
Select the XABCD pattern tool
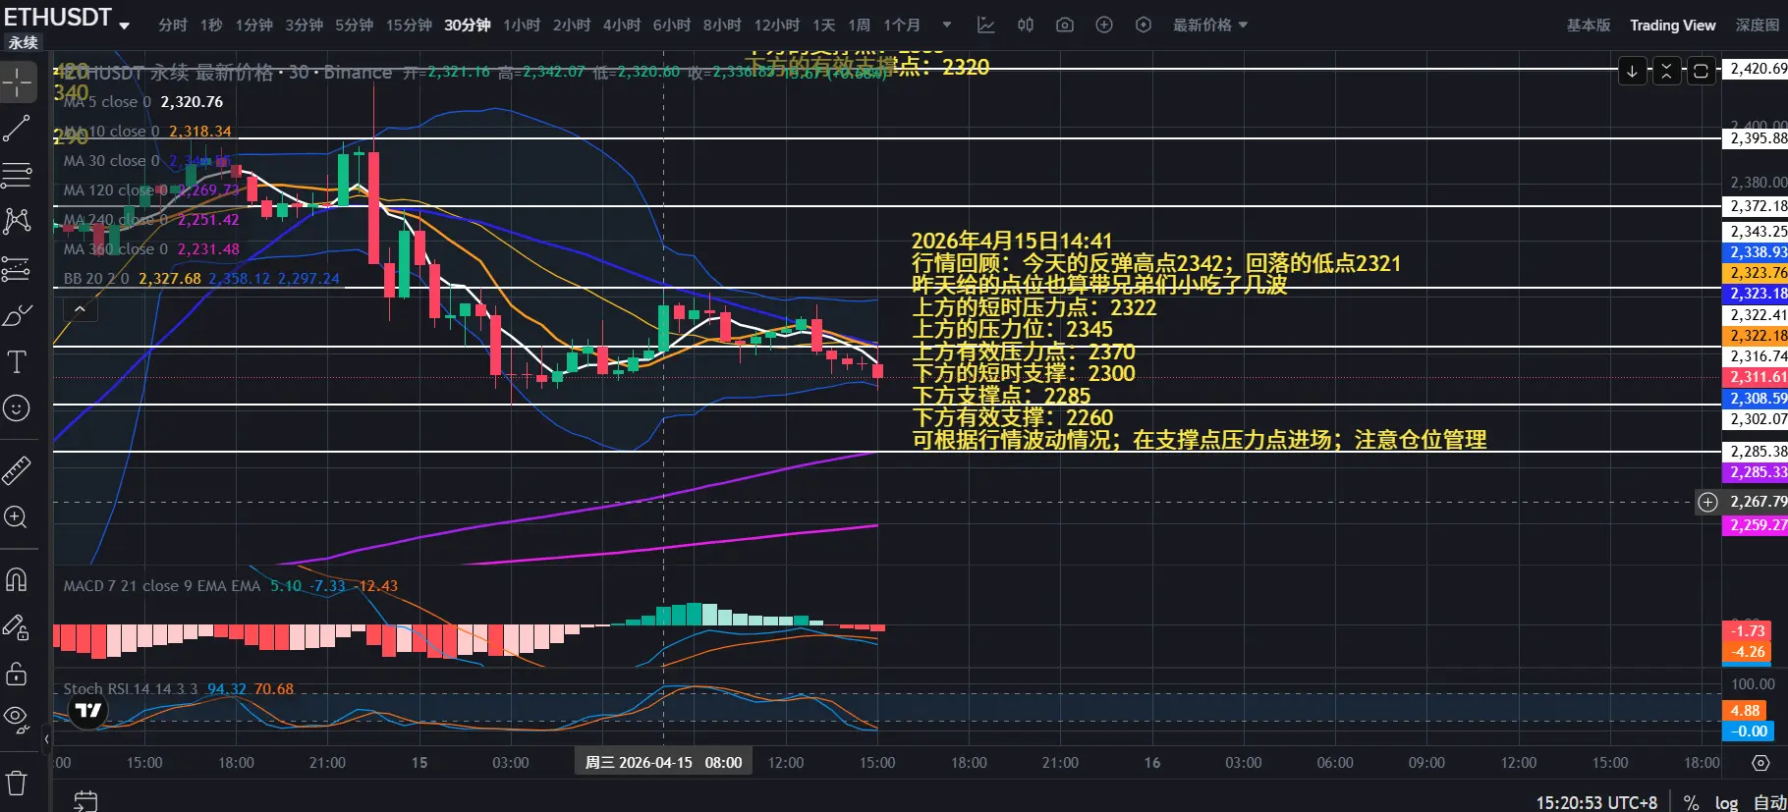tap(18, 221)
